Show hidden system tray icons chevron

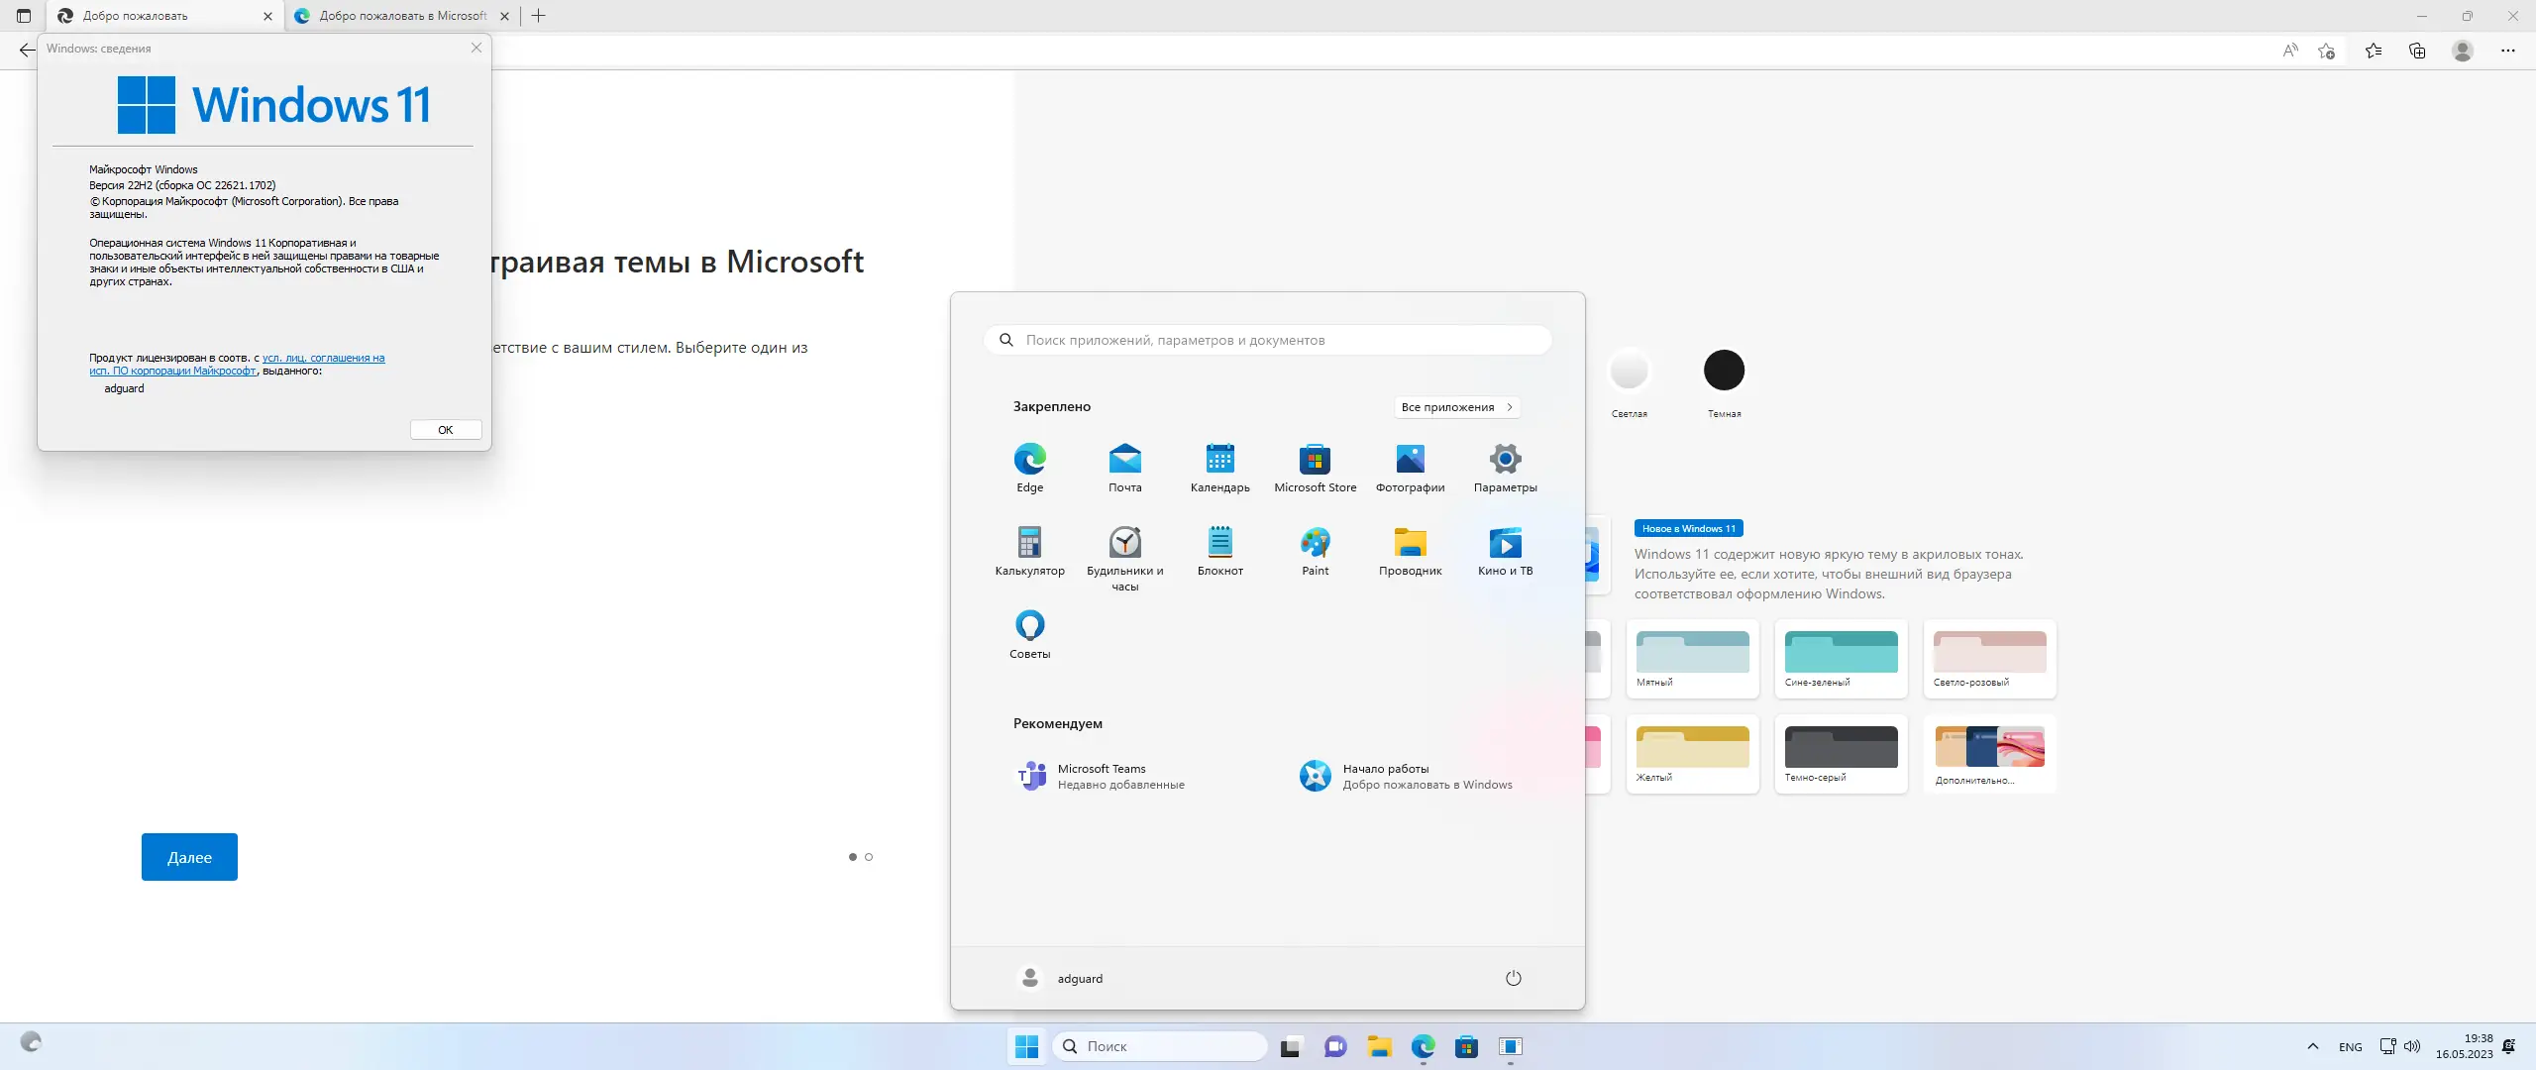2312,1046
